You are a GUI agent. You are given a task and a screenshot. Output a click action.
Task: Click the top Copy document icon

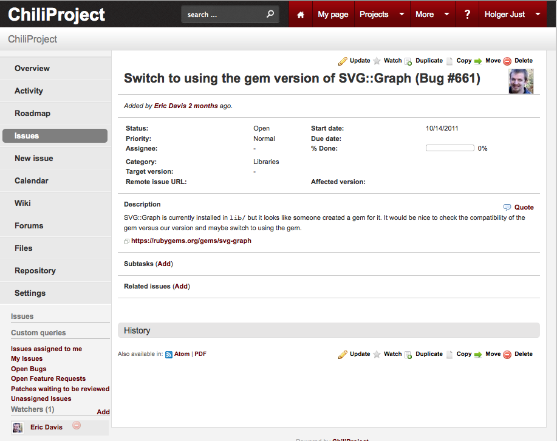[449, 61]
